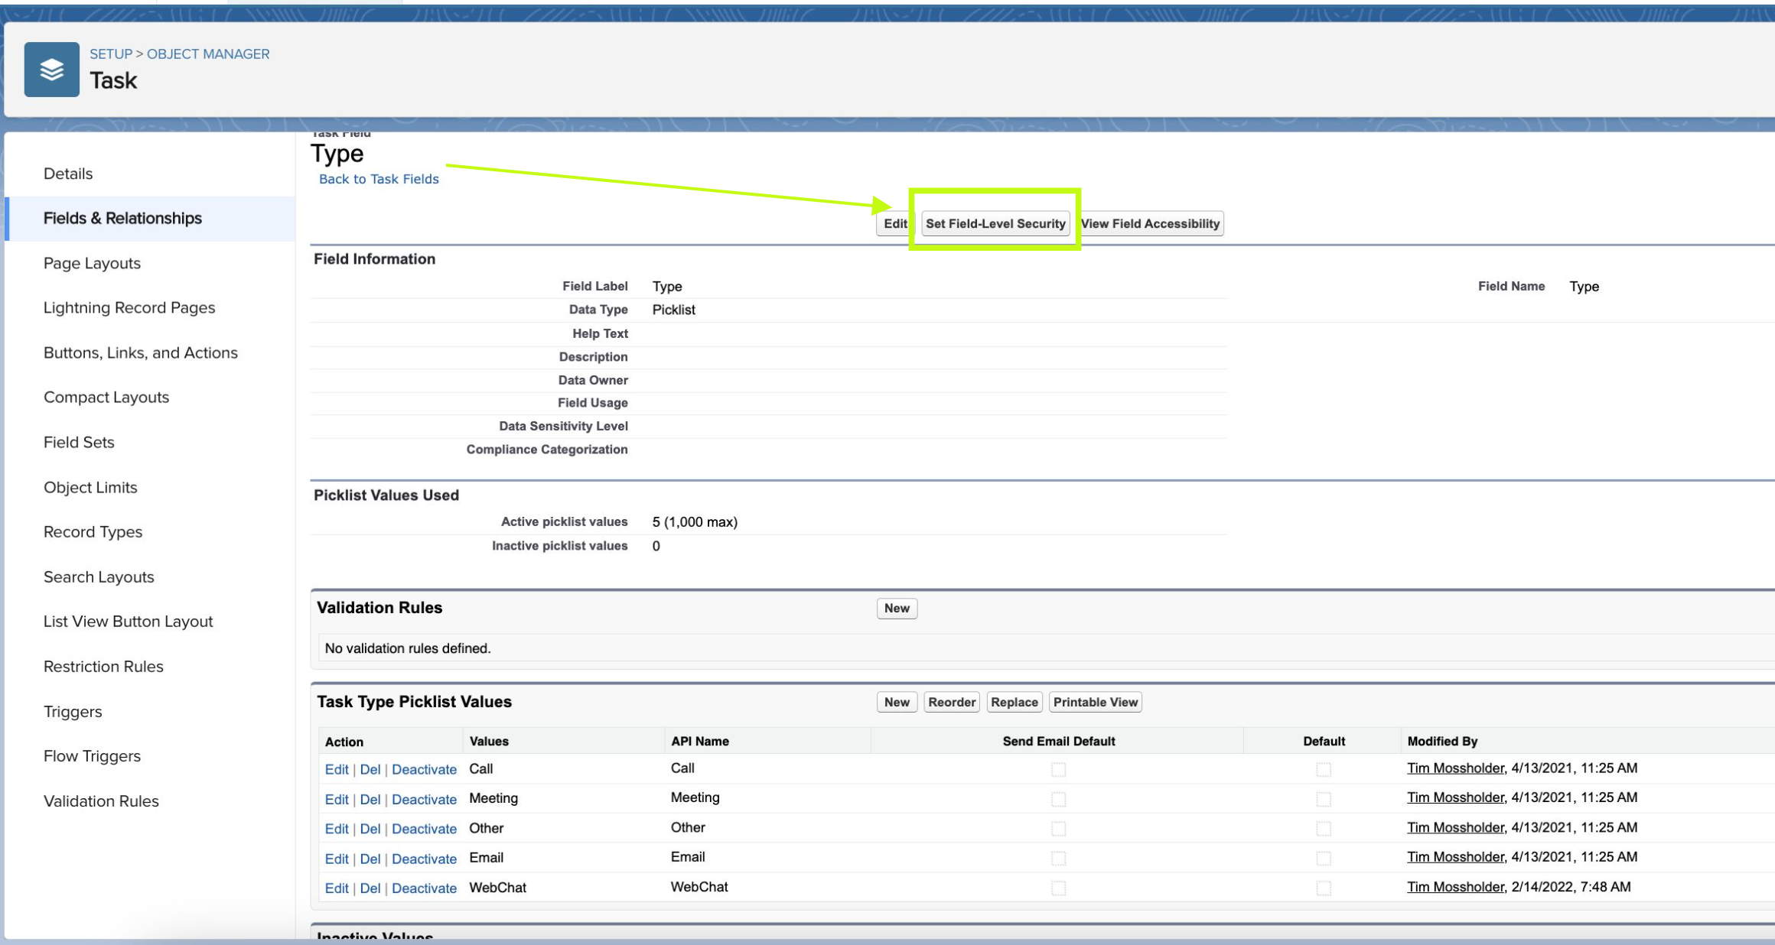Click the Task object stack icon

click(50, 69)
